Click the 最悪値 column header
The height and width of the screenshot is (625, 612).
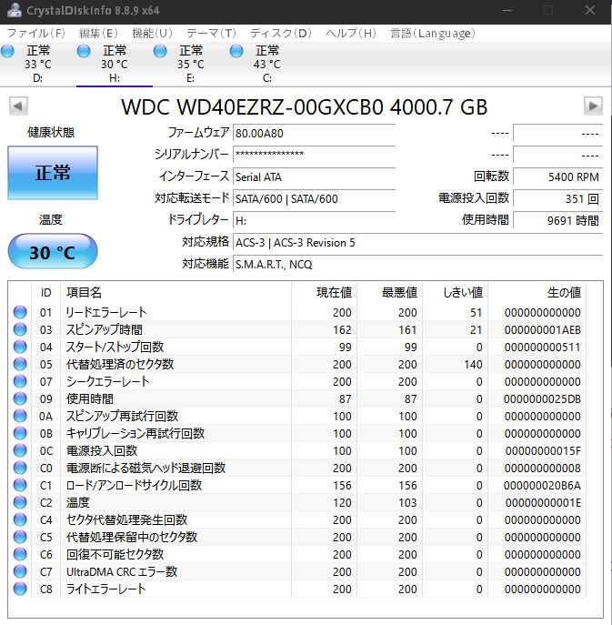390,293
